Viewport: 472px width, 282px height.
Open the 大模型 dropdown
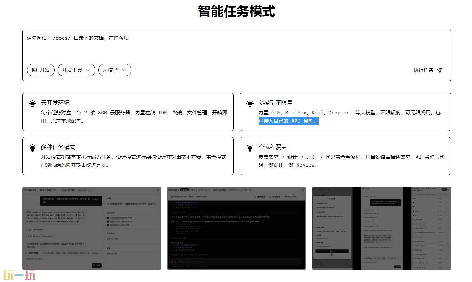click(x=114, y=70)
